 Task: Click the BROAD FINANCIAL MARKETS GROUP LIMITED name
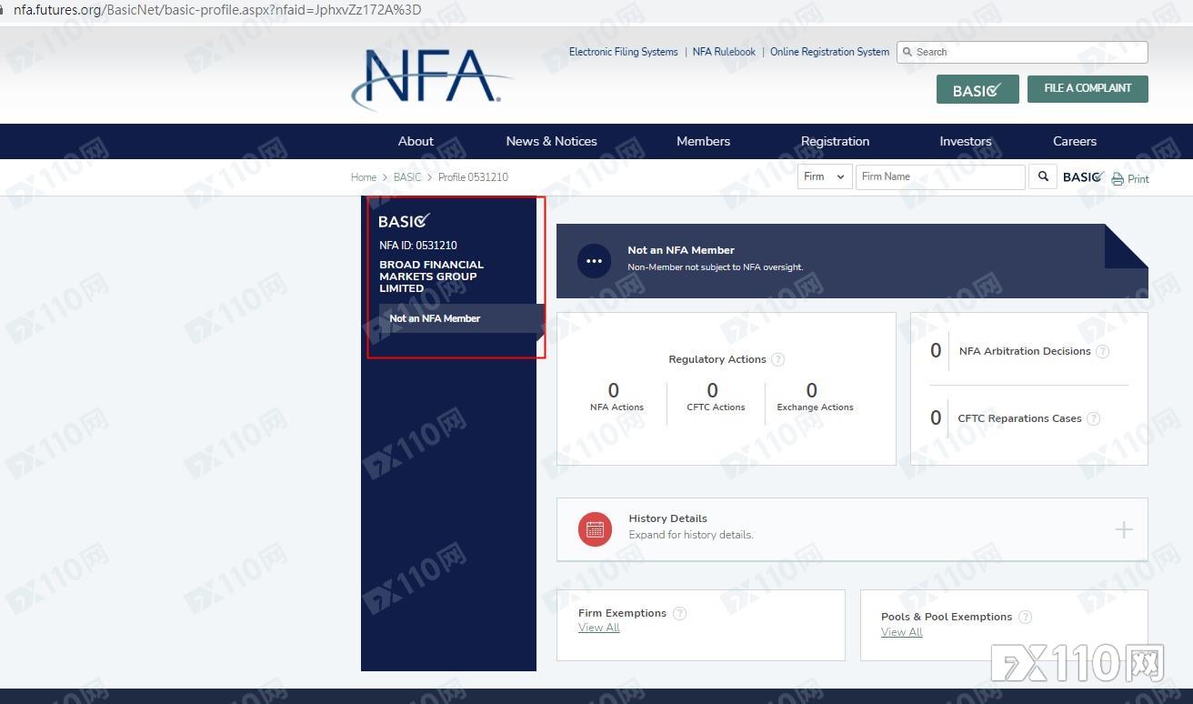pos(432,277)
